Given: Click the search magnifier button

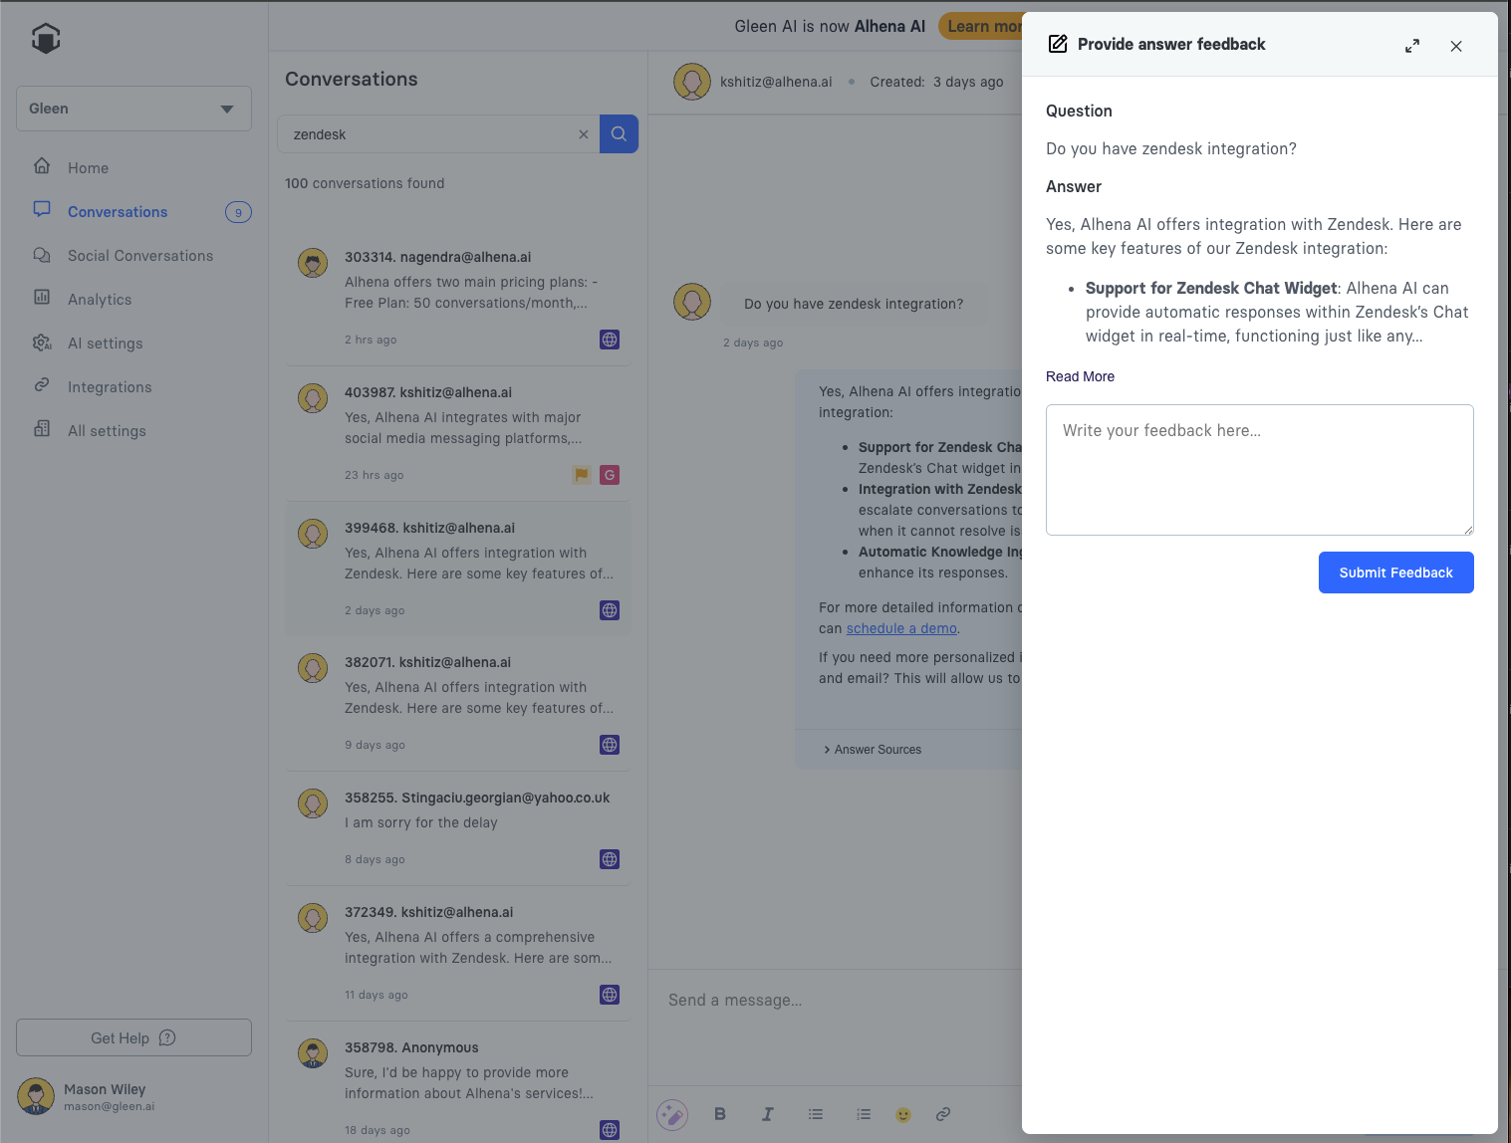Looking at the screenshot, I should coord(619,134).
